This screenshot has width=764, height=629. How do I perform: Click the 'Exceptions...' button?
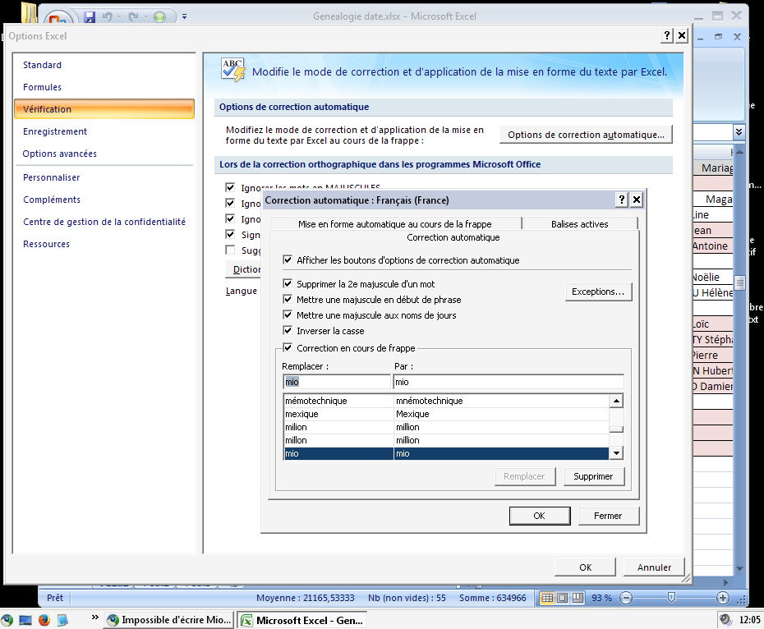[x=598, y=292]
